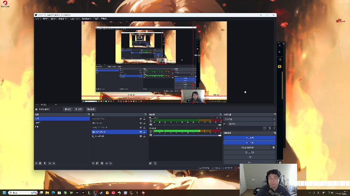Open the Edit menu
350x196 pixels.
tap(45, 19)
